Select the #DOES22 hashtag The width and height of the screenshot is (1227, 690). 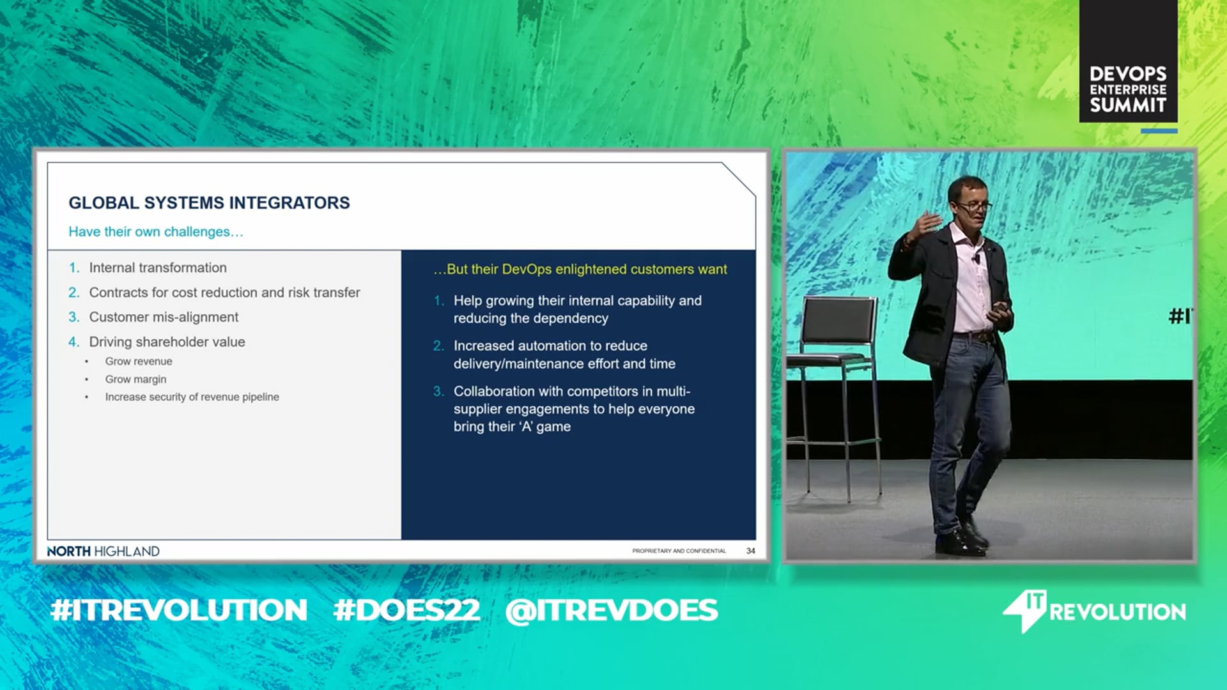pyautogui.click(x=406, y=610)
